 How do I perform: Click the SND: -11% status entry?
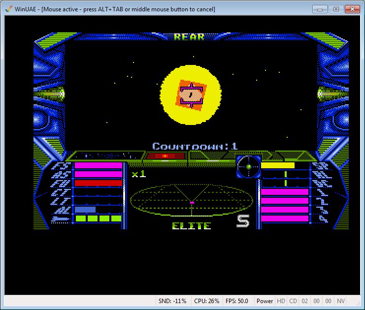pos(172,301)
